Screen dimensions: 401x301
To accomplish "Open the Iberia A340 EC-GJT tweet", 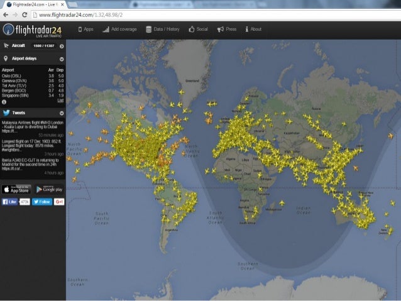I will (x=31, y=165).
